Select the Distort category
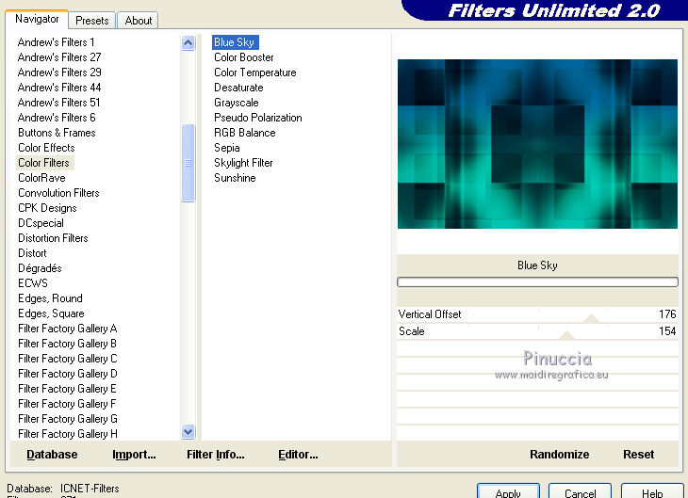This screenshot has height=498, width=688. click(32, 253)
